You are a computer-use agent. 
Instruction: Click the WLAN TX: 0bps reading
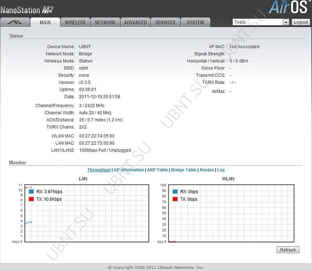[189, 199]
